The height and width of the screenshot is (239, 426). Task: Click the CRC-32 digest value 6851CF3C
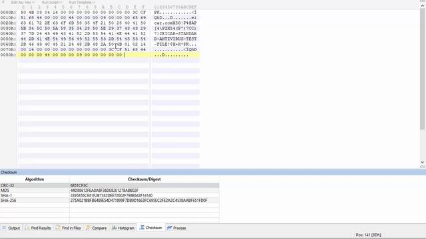click(79, 186)
